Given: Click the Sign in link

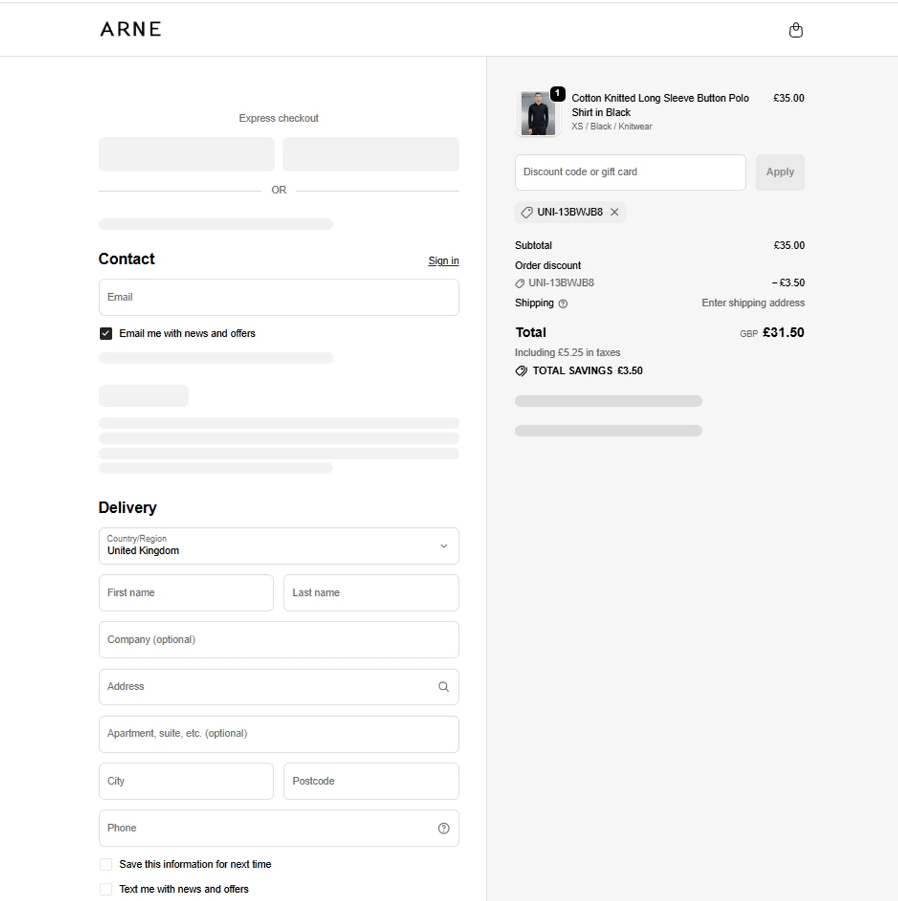Looking at the screenshot, I should tap(443, 261).
